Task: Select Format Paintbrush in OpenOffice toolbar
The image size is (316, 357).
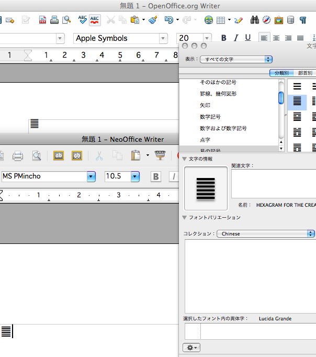Action: pyautogui.click(x=153, y=20)
